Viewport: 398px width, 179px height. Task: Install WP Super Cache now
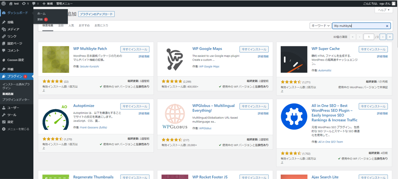[x=373, y=50]
